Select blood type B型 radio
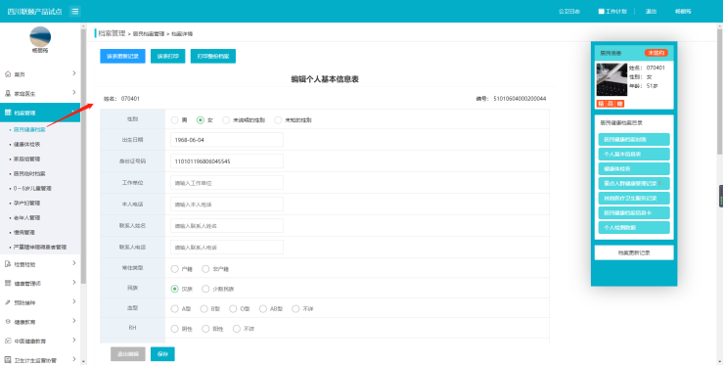The image size is (724, 366). tap(204, 308)
